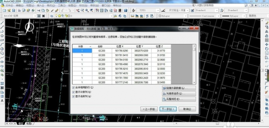
Task: Select the Rectangle tool in draw toolbar
Action: [x=2, y=40]
